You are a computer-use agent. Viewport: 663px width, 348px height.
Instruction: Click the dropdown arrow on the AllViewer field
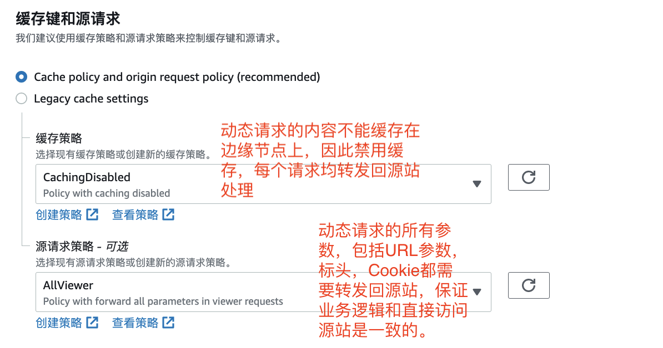[476, 292]
